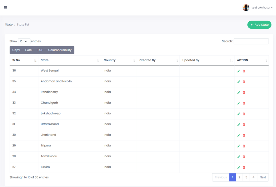Delete the Andaman and Nico.In. row

click(244, 82)
